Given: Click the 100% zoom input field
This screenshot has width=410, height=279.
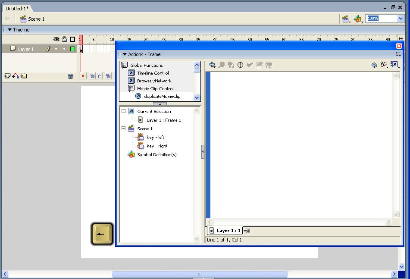Looking at the screenshot, I should pos(382,19).
